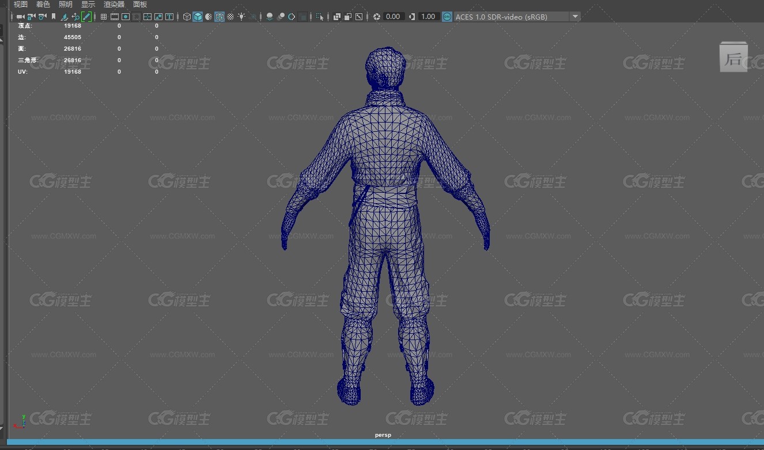Click the Depth of Field icon
The image size is (764, 450).
[x=303, y=17]
